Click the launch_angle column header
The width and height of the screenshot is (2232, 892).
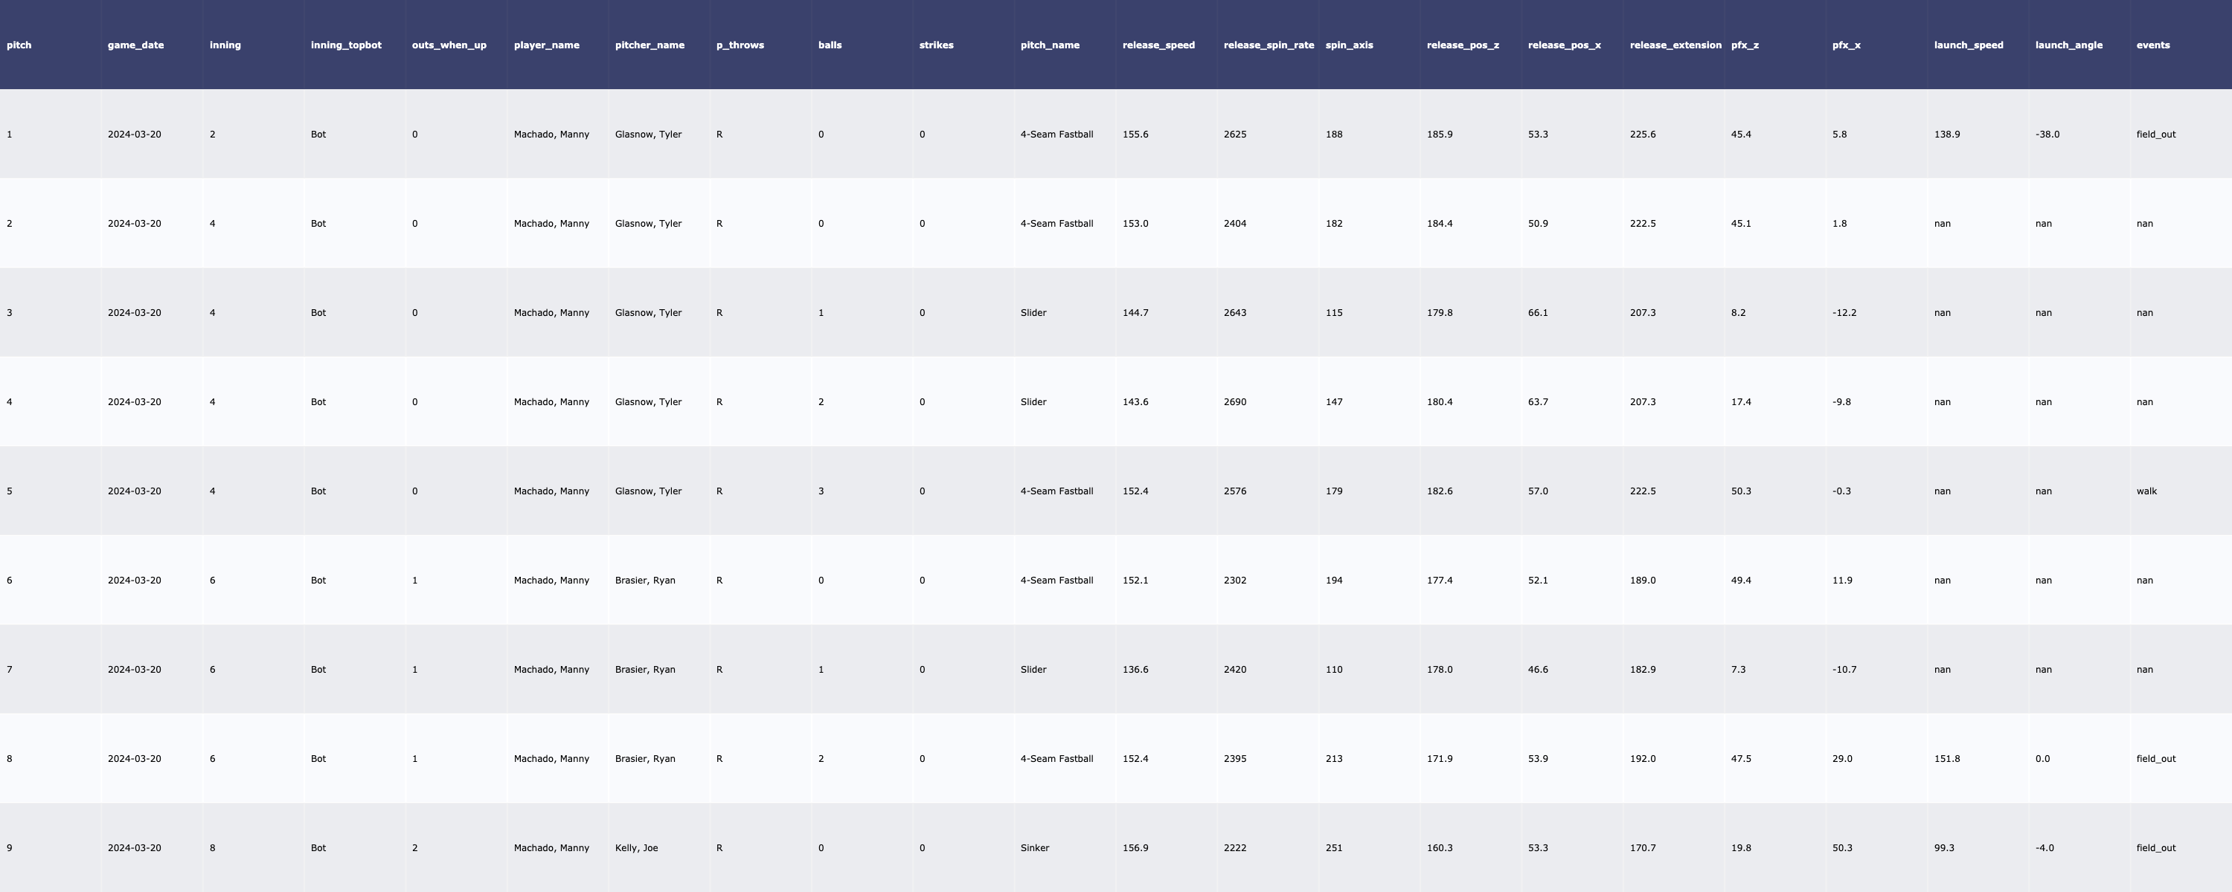2068,45
